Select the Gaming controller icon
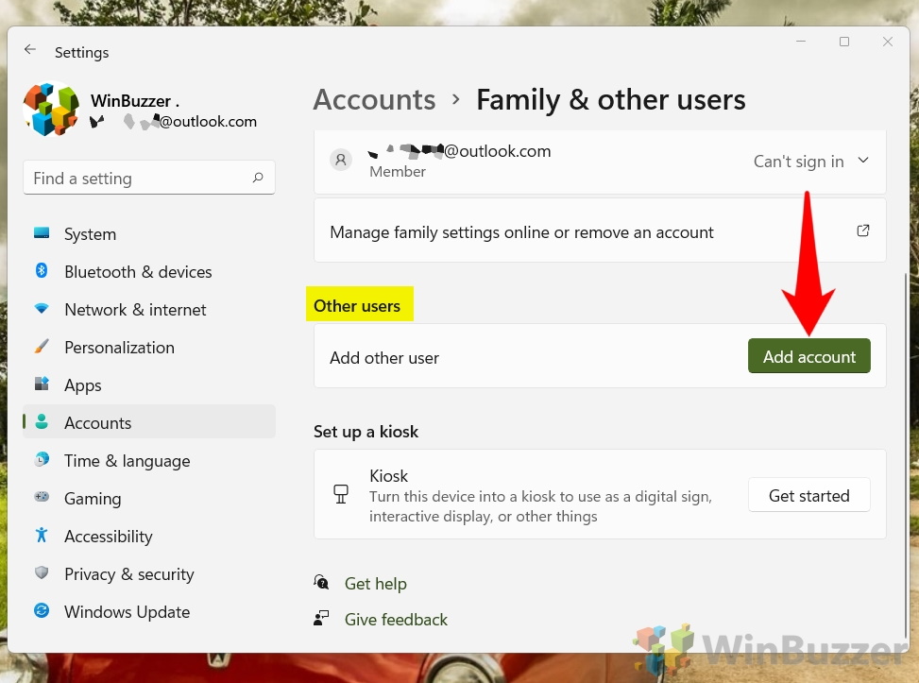The height and width of the screenshot is (683, 919). (x=42, y=498)
